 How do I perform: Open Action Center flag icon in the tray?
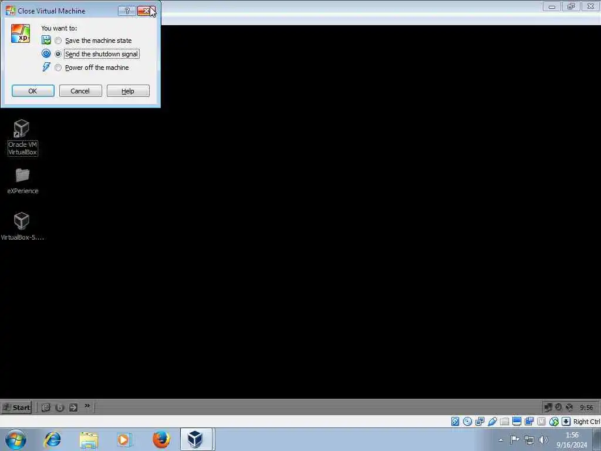pyautogui.click(x=515, y=439)
